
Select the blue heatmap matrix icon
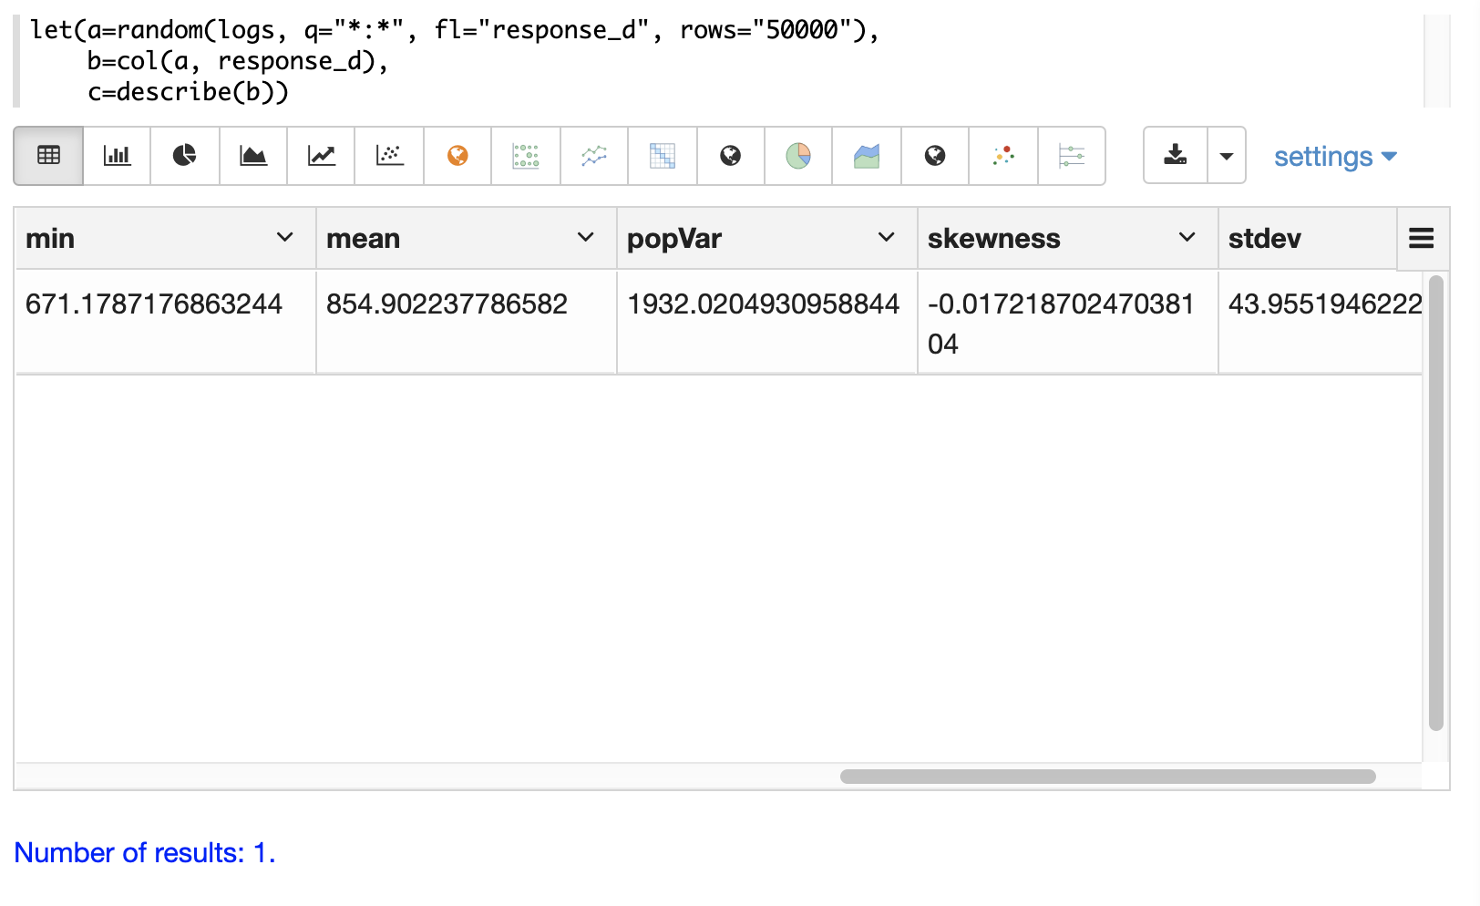(663, 156)
